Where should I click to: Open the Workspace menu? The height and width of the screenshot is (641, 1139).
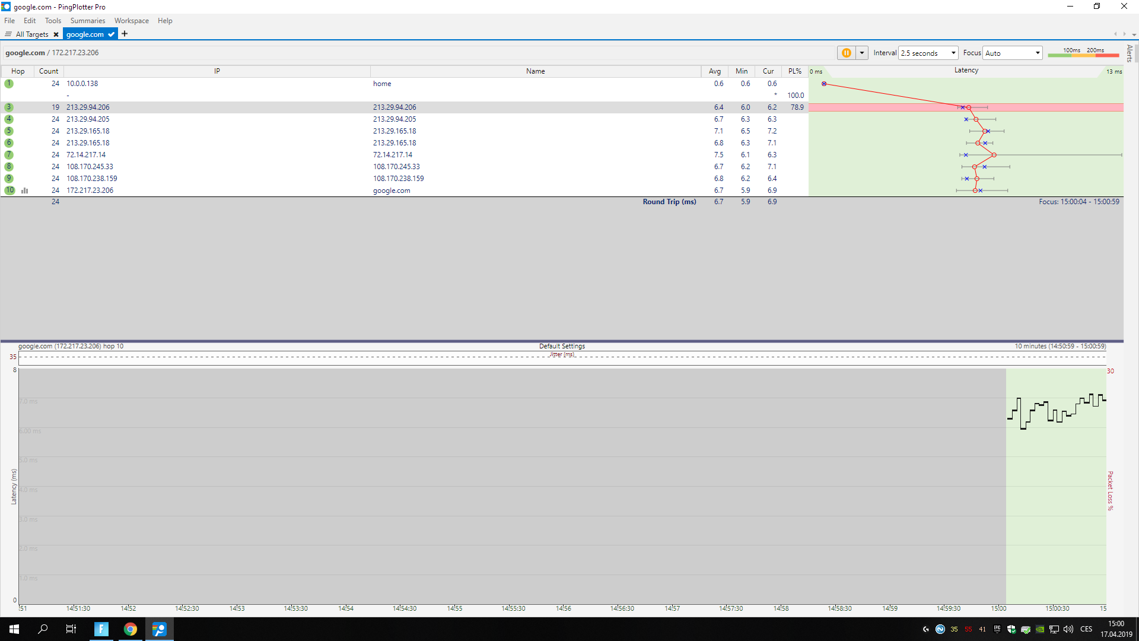pos(131,21)
